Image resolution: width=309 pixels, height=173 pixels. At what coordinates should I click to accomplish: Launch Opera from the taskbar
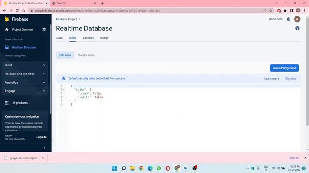(168, 168)
